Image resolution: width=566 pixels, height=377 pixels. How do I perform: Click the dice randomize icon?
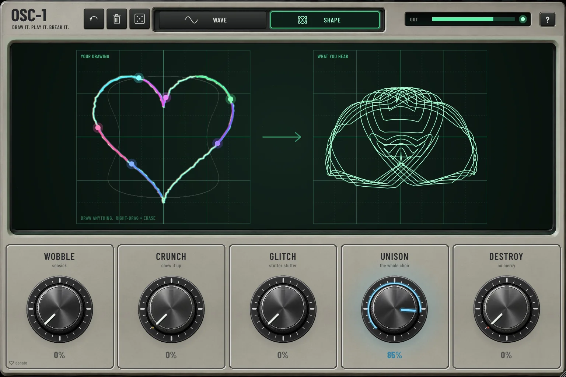[140, 19]
